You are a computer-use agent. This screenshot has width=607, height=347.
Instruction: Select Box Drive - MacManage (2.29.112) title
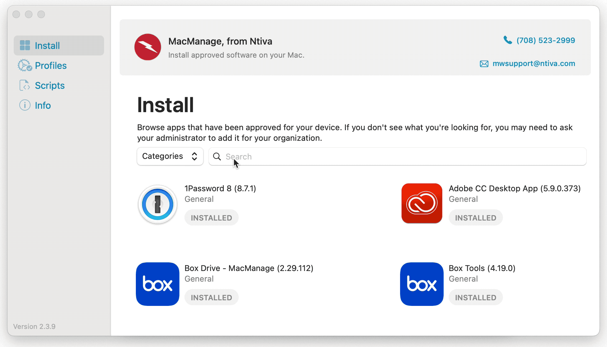(x=249, y=268)
